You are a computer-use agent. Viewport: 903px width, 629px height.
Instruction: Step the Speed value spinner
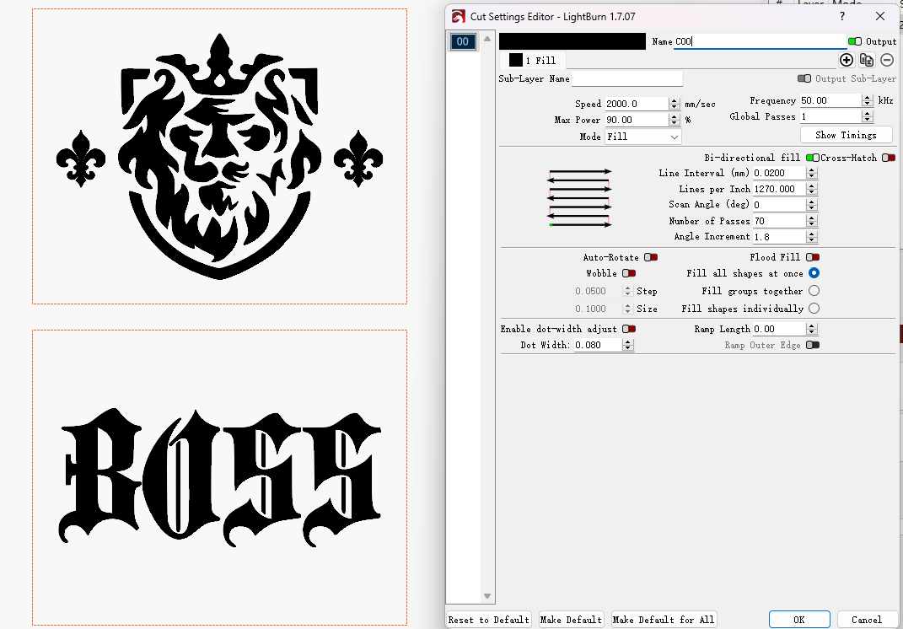[x=675, y=104]
